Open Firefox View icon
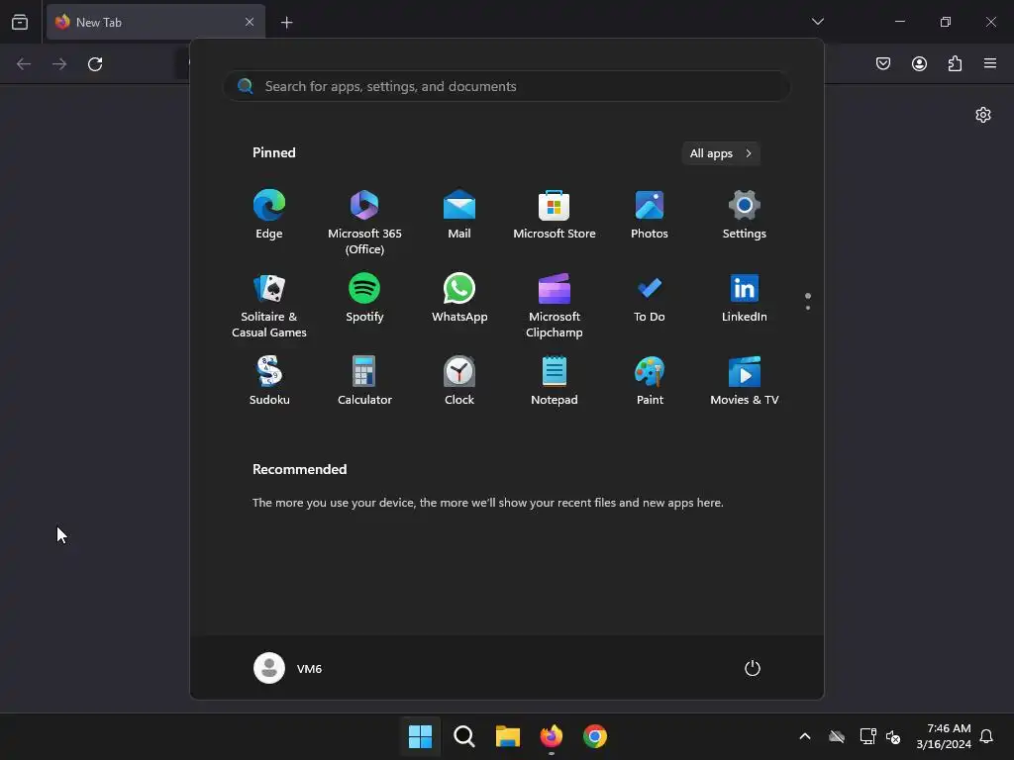Screen dimensions: 1014x760 [x=20, y=22]
